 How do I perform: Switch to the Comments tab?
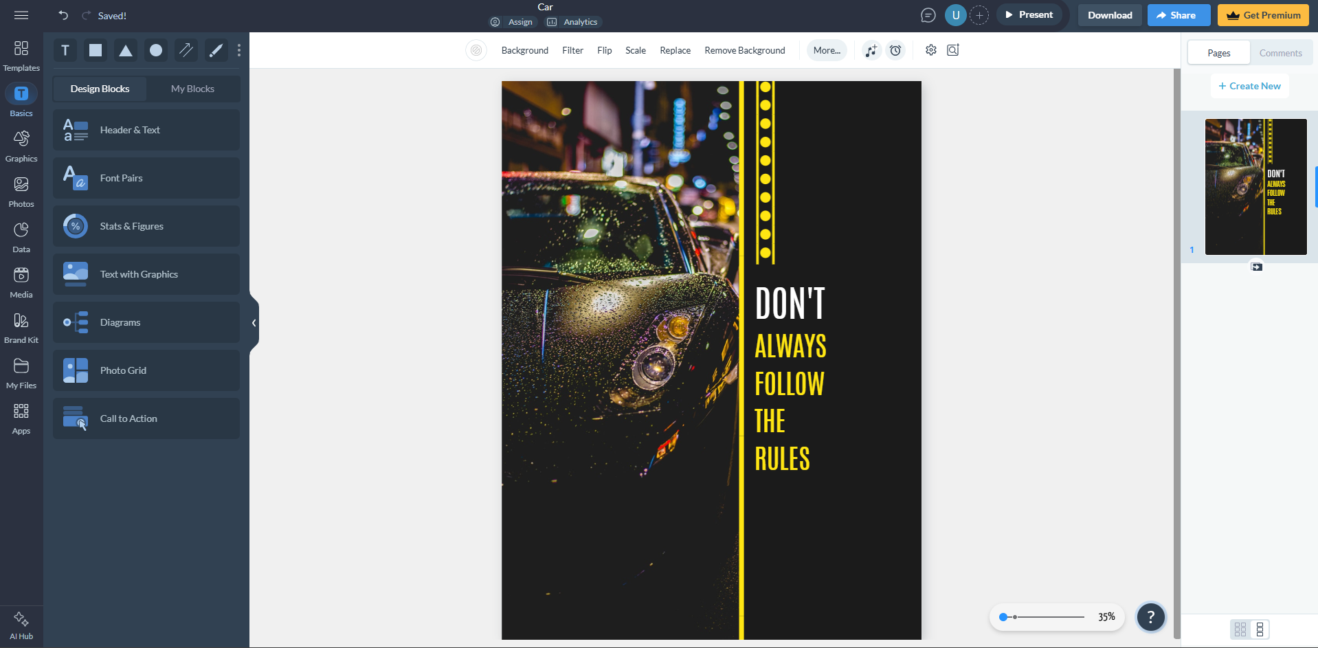(1280, 52)
